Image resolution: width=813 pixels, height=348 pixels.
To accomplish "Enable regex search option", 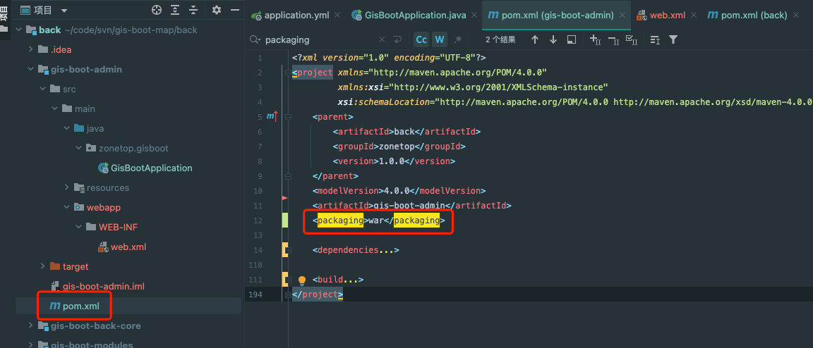I will click(x=458, y=39).
